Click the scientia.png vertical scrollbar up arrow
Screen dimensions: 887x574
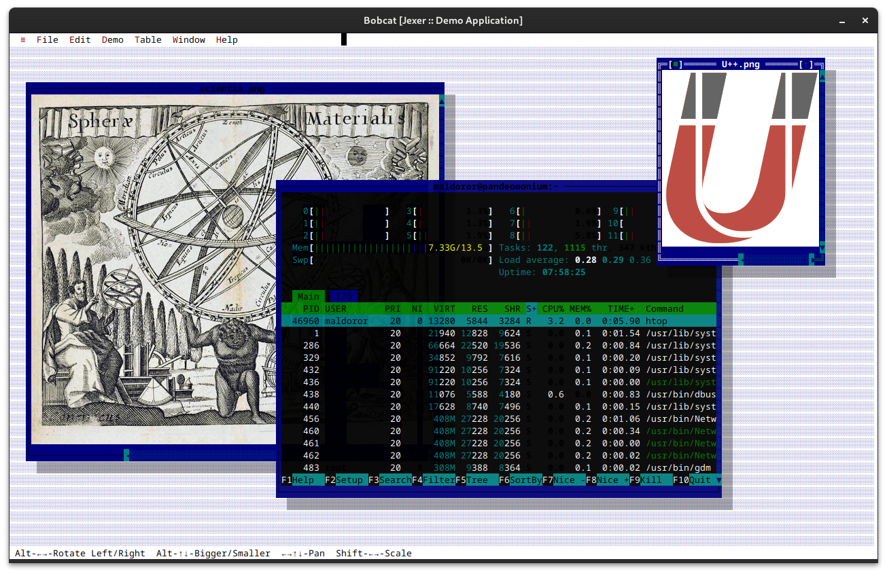pos(442,101)
